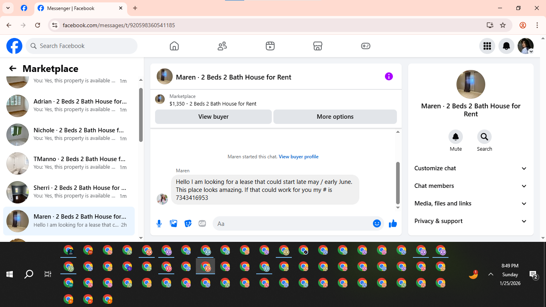This screenshot has height=307, width=546.
Task: Expand Customize chat section
Action: [x=471, y=168]
